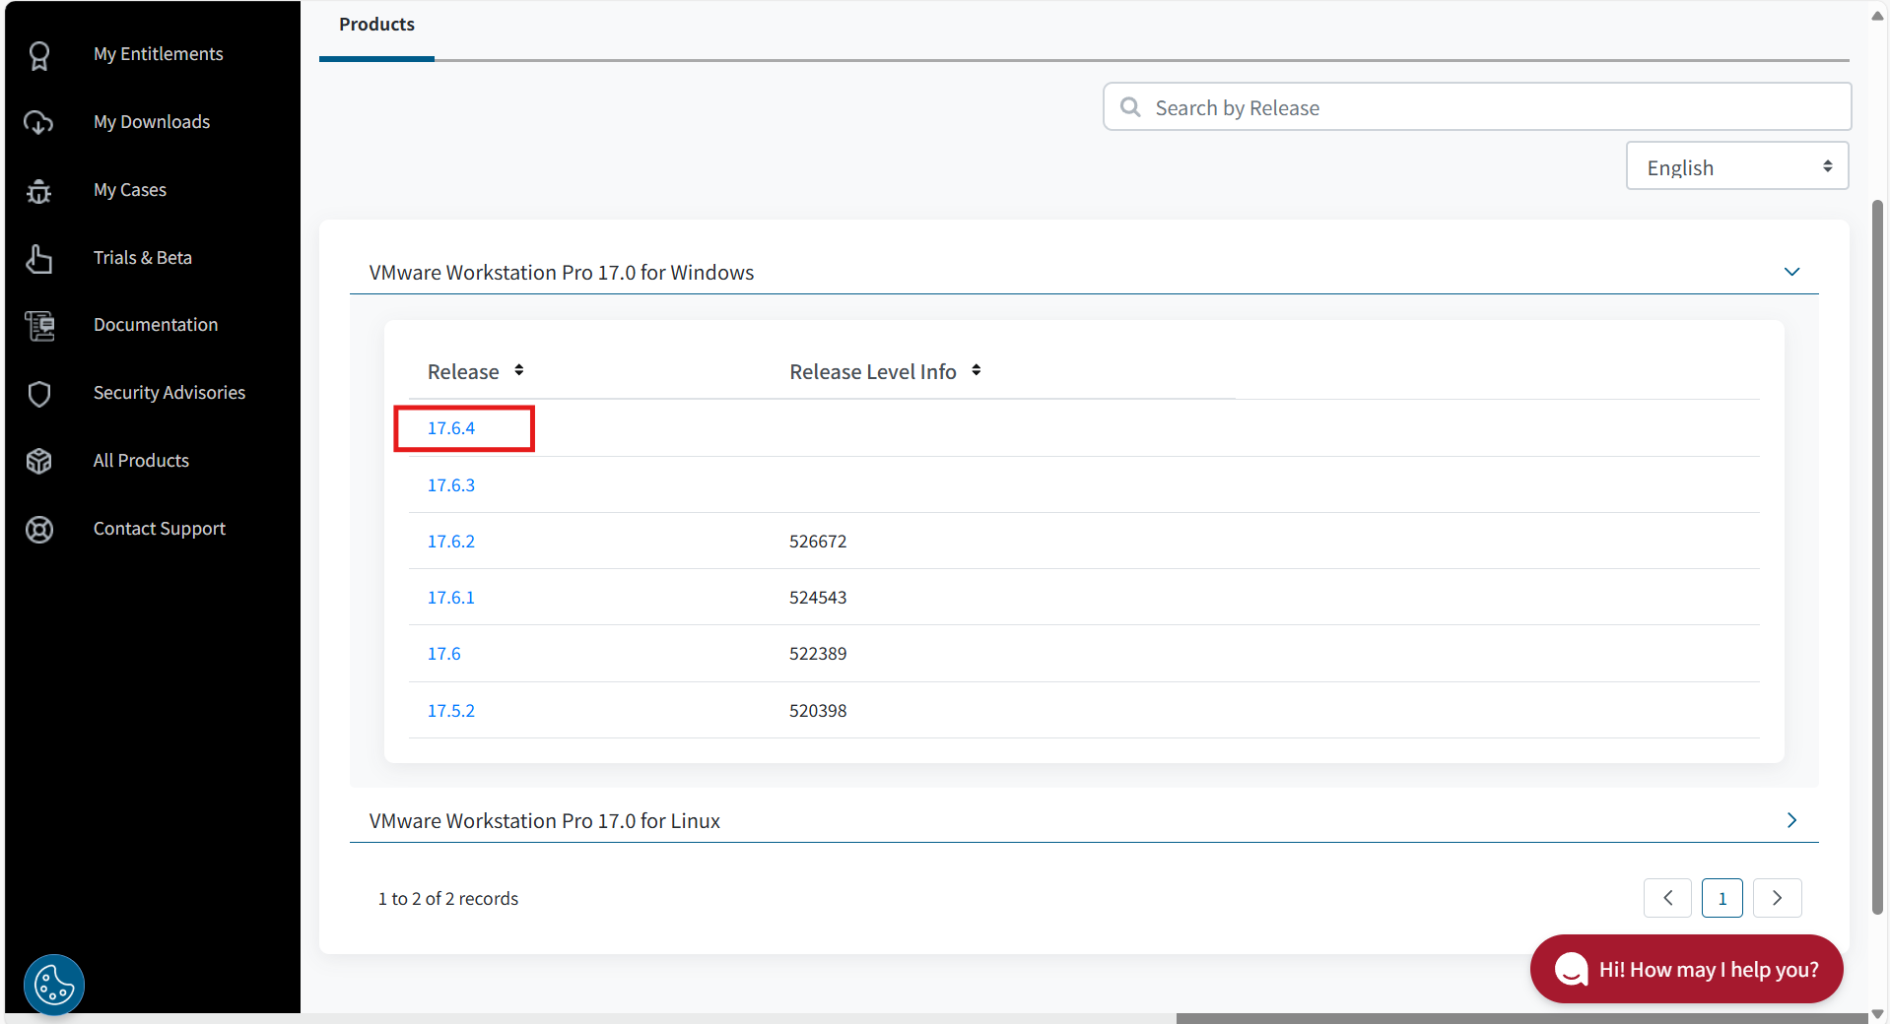
Task: Click the My Cases bug icon
Action: pyautogui.click(x=39, y=190)
